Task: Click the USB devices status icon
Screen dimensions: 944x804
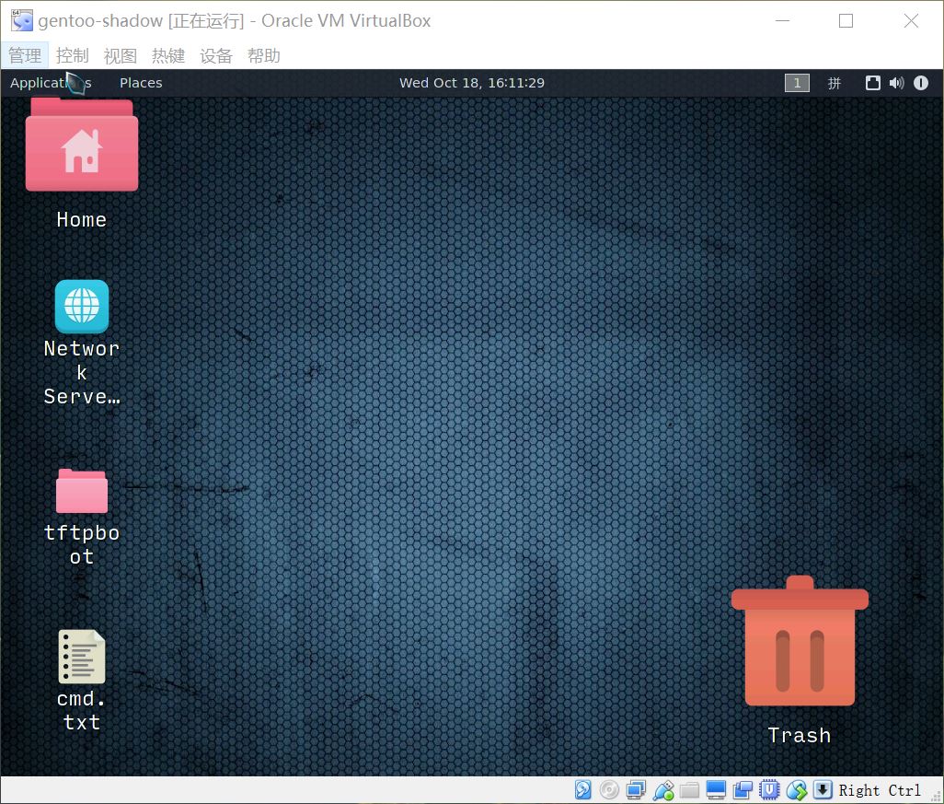Action: pyautogui.click(x=662, y=790)
